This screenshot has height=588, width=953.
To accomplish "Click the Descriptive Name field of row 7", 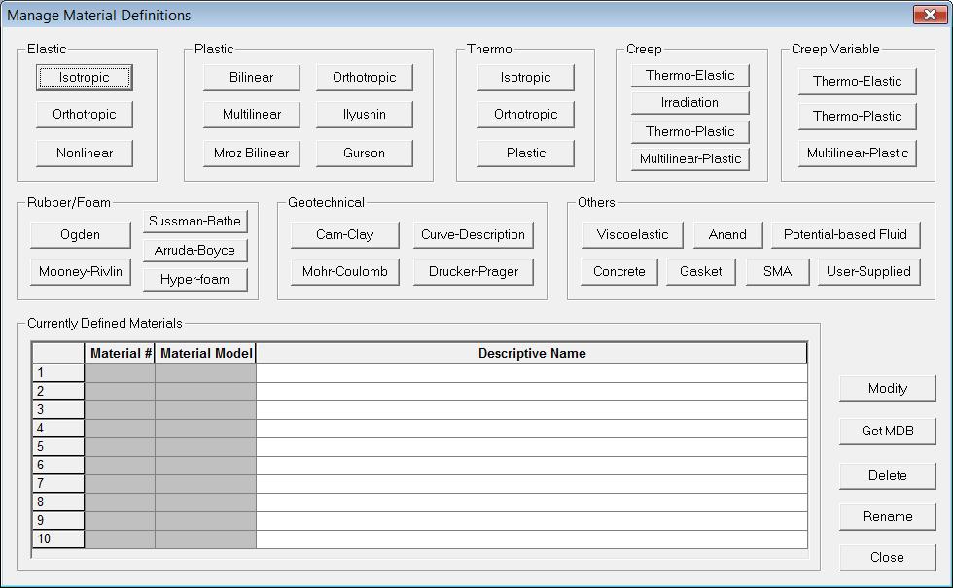I will coord(532,484).
